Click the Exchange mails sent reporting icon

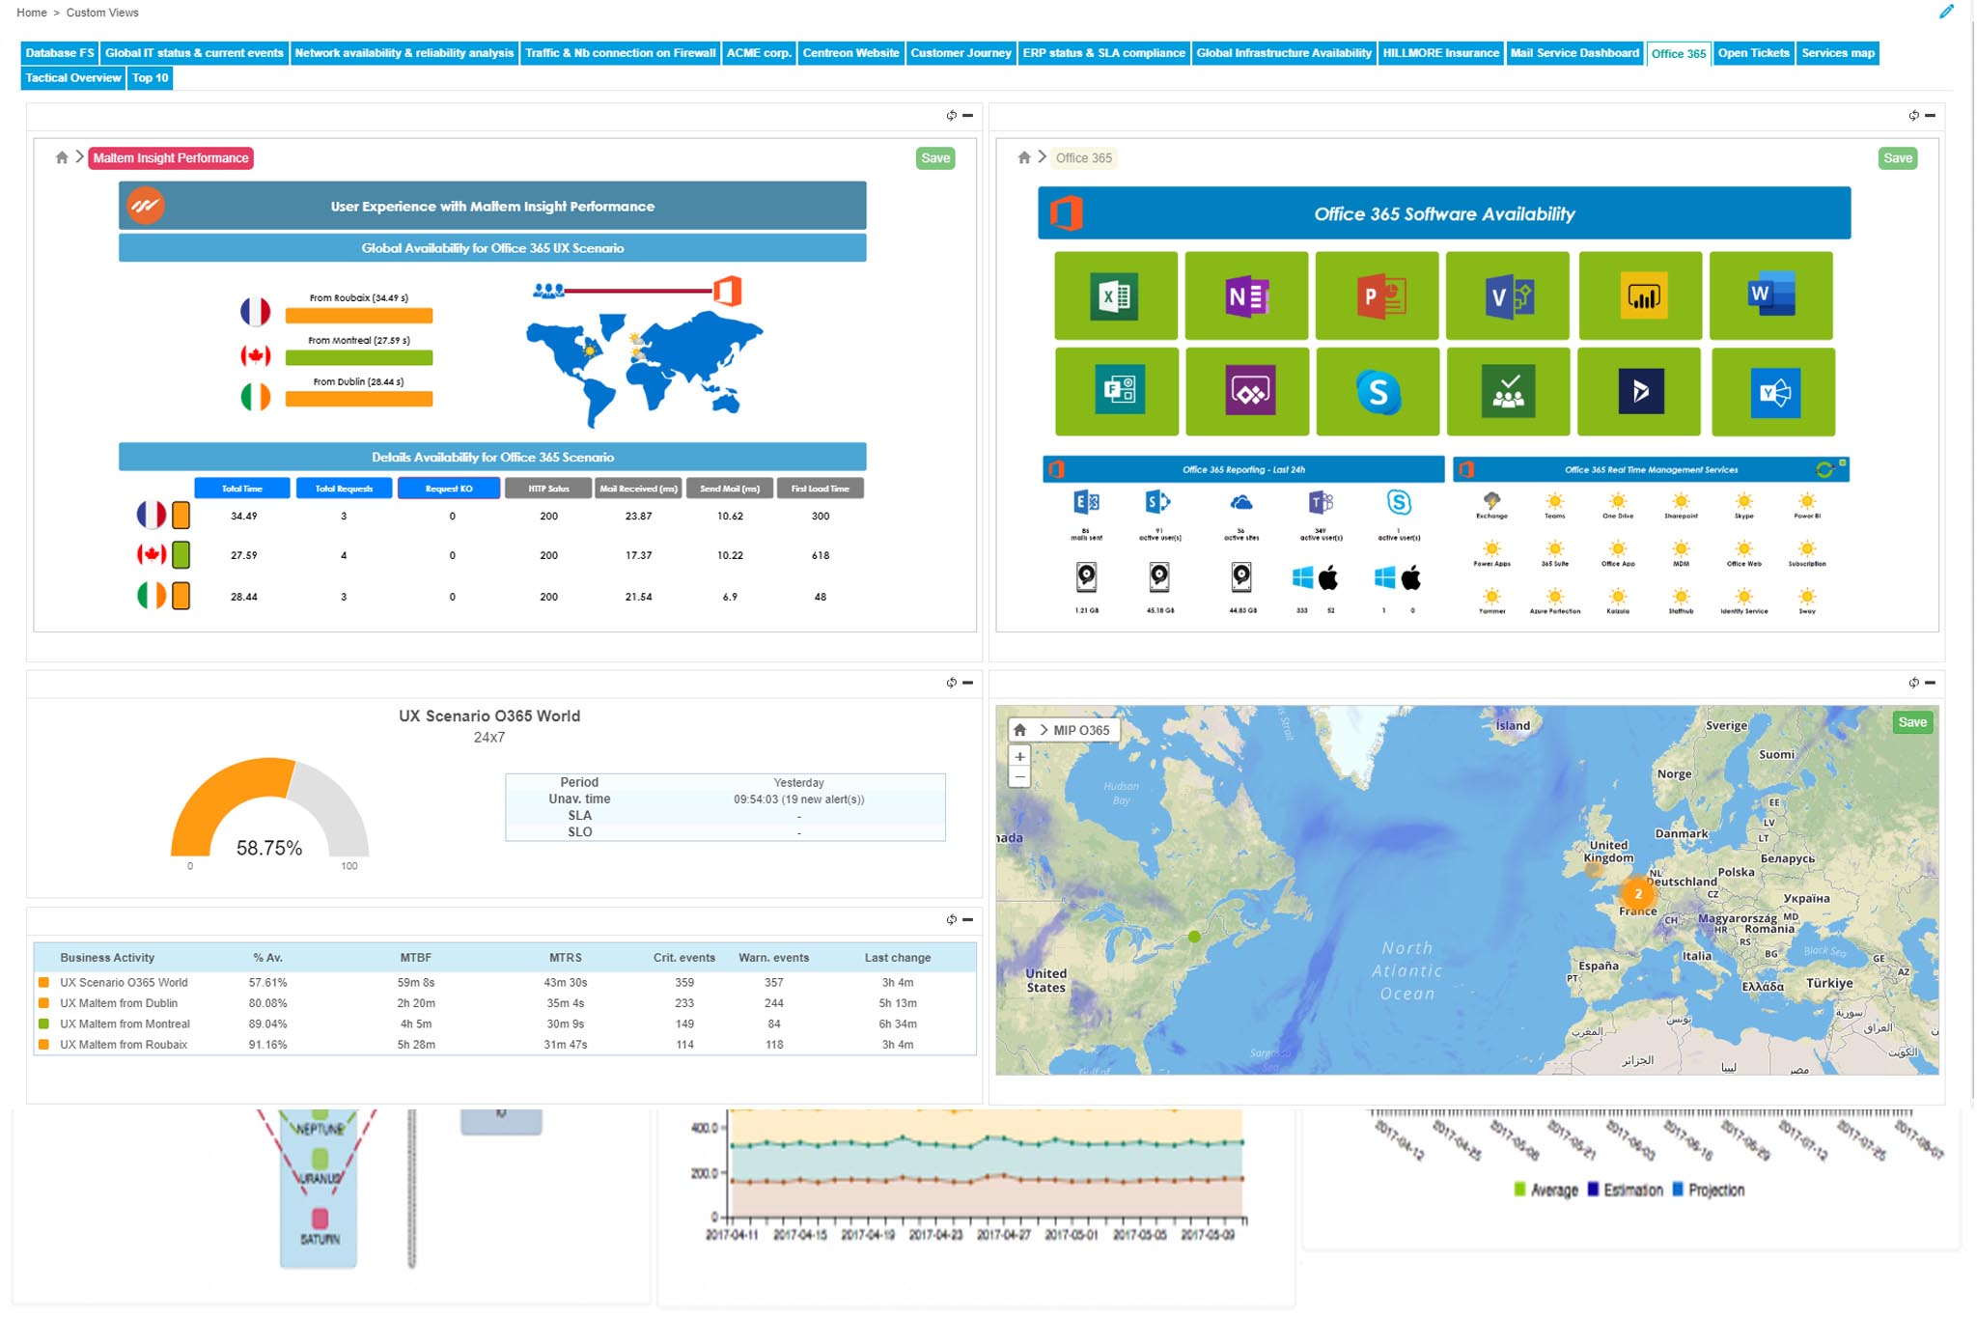[x=1086, y=502]
